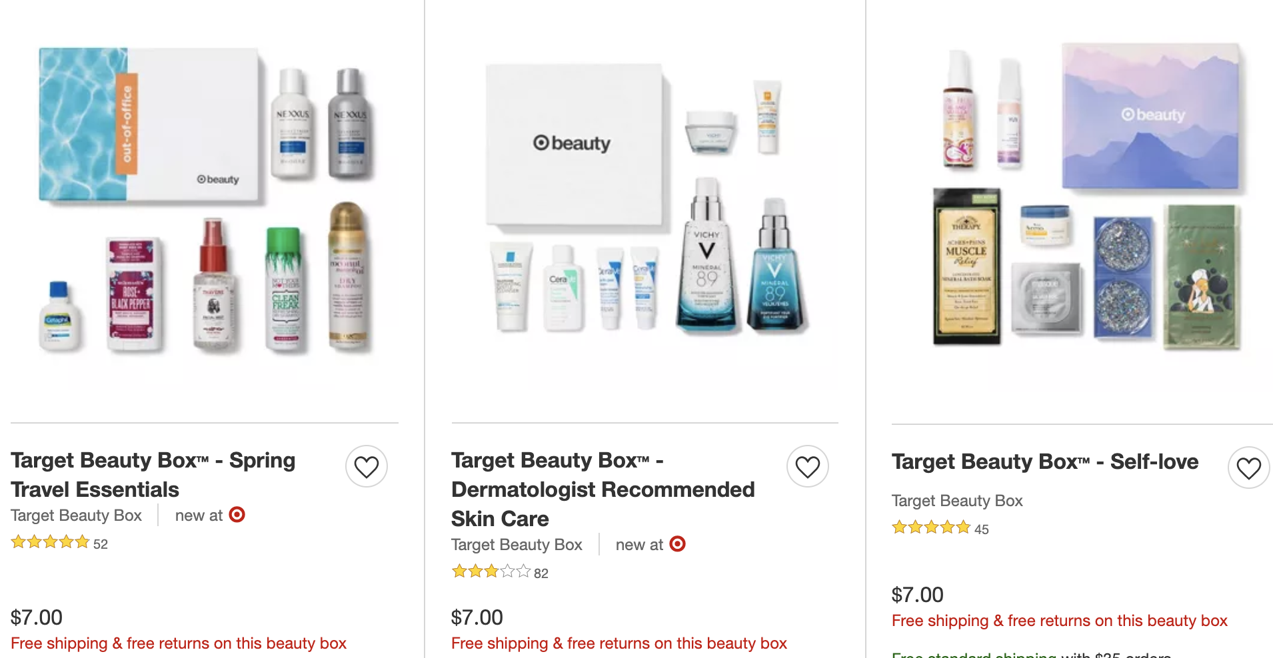Open three-star rating of Dermatologist Skin Care box
The image size is (1273, 658).
491,571
